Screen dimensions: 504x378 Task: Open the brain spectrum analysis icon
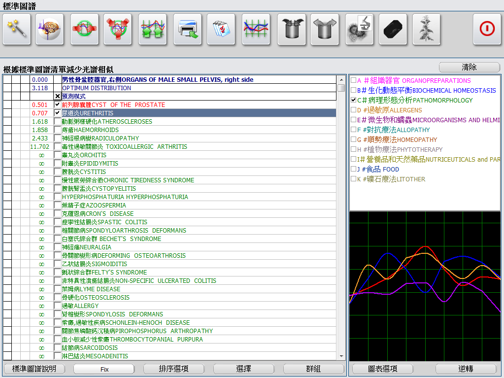50,29
